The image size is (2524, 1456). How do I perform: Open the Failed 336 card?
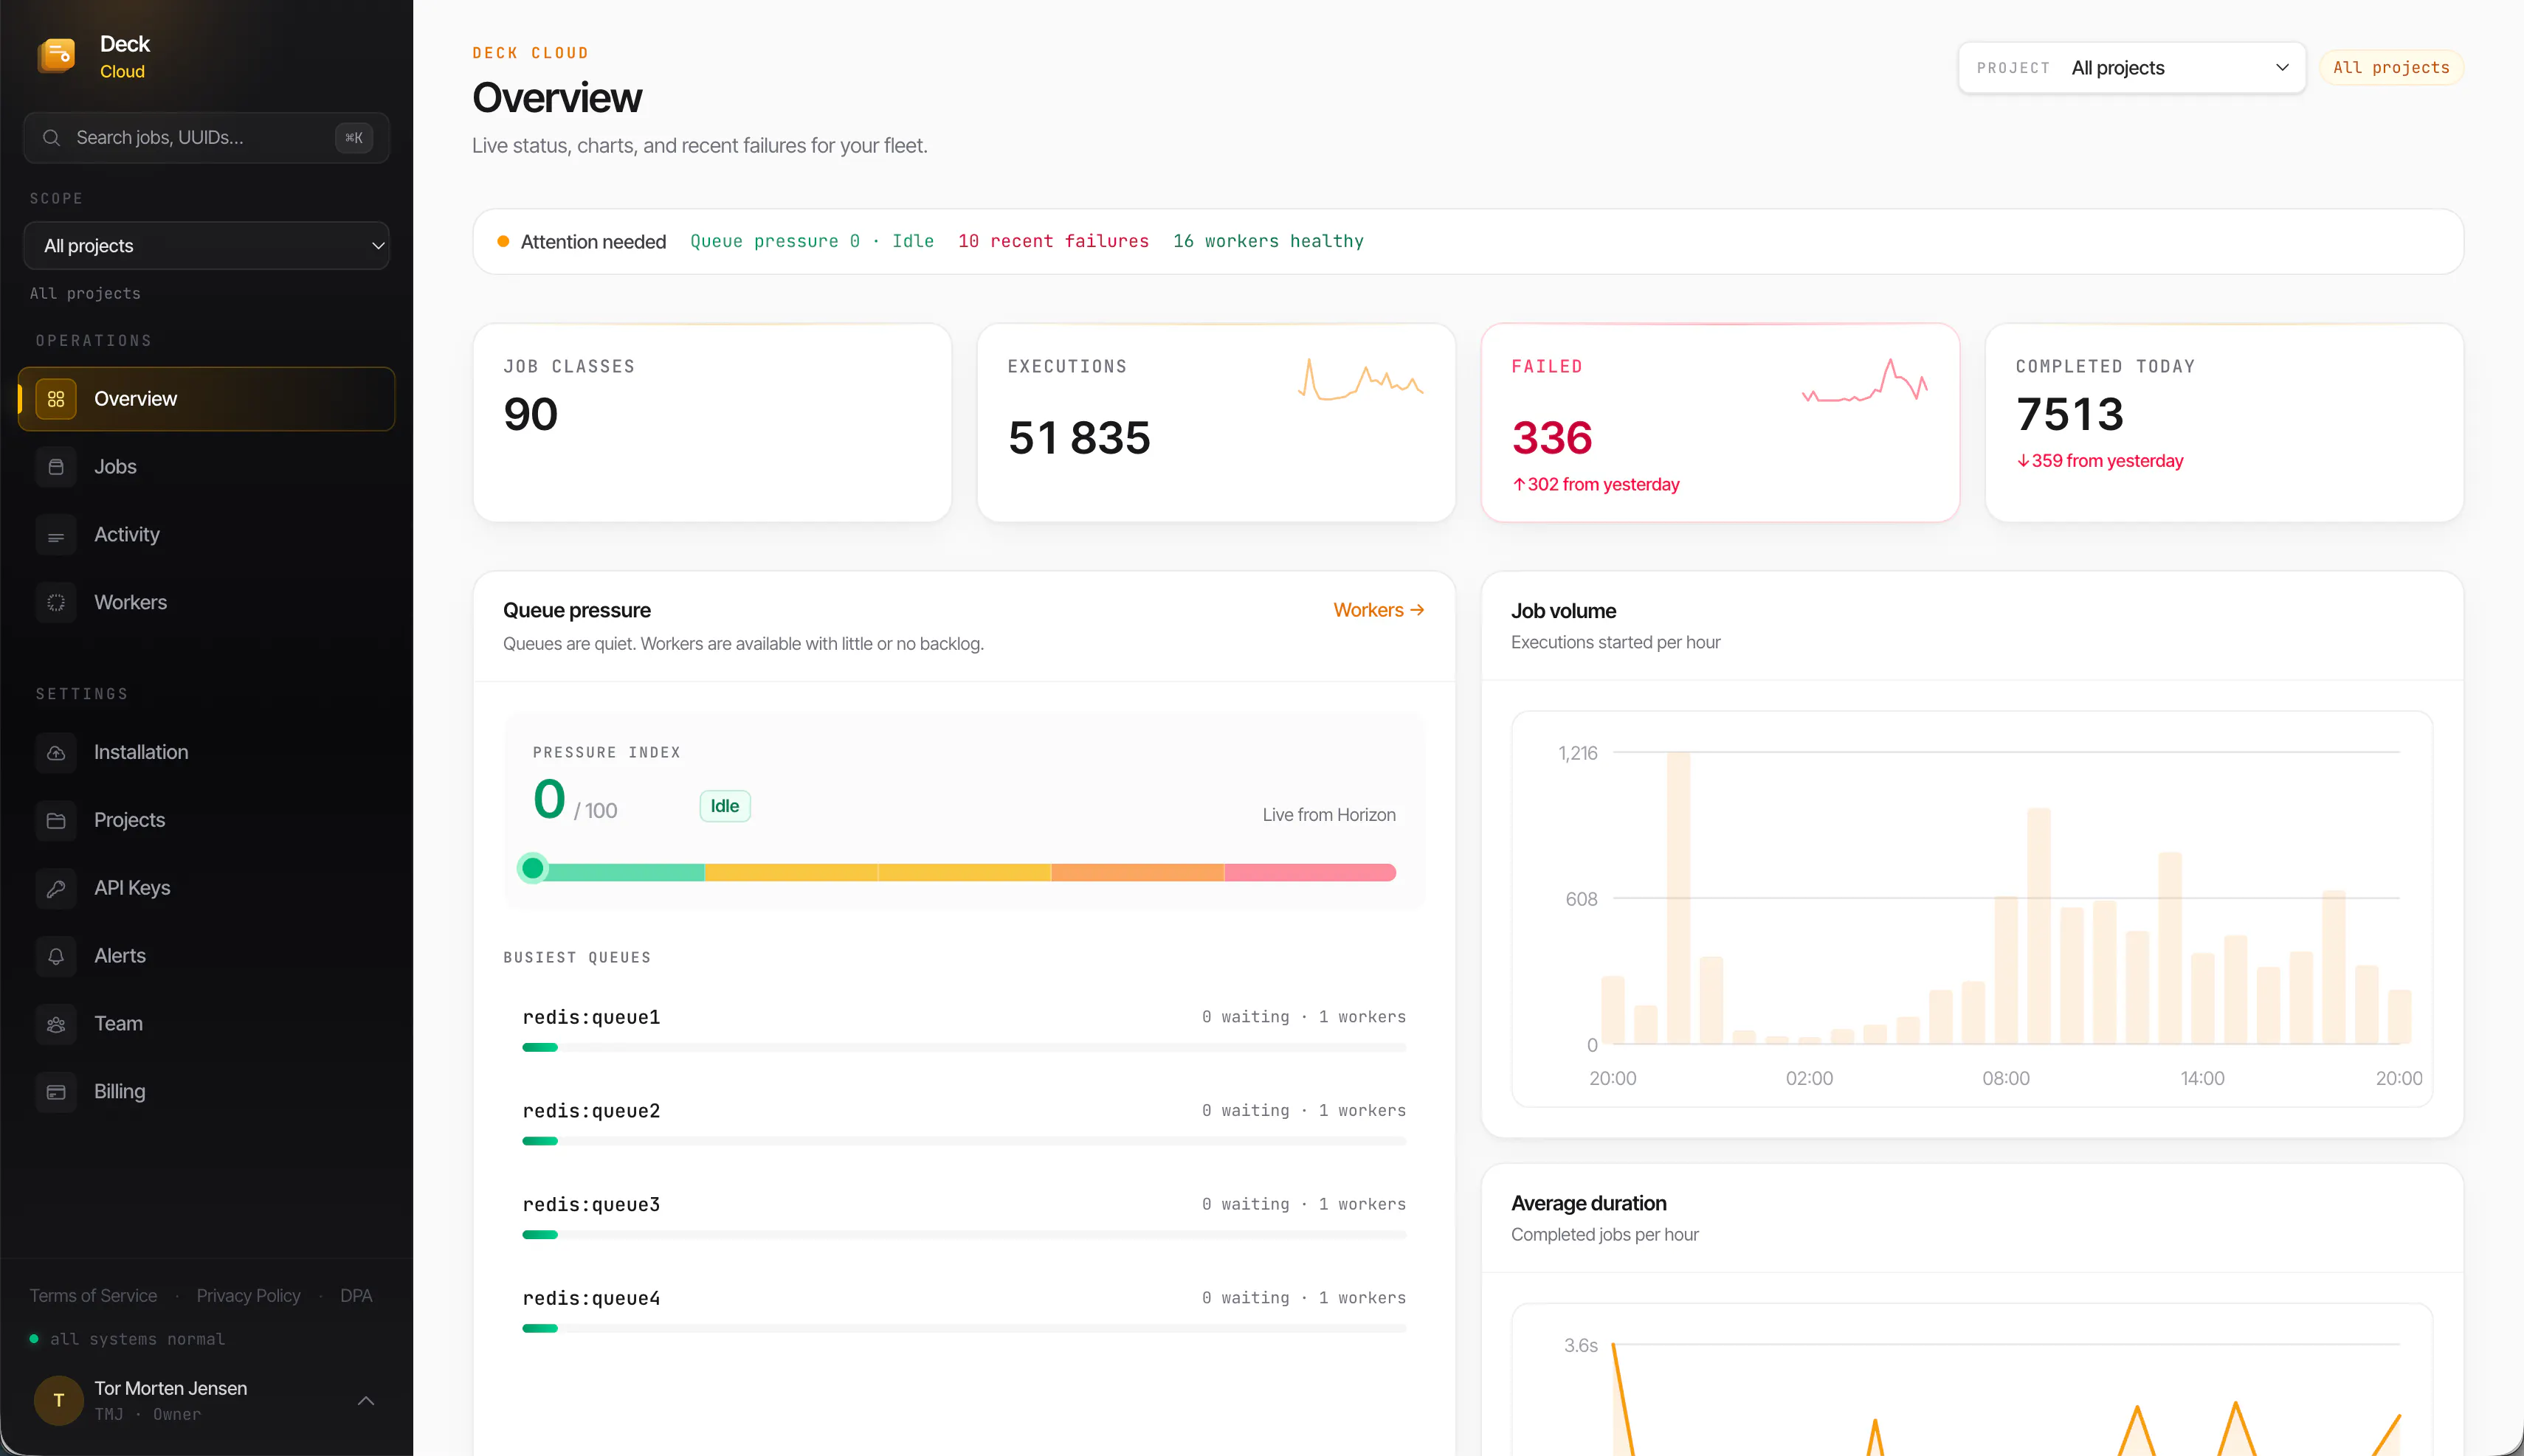click(x=1721, y=422)
